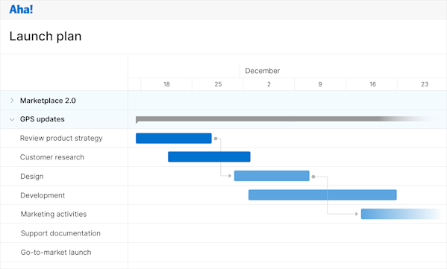Click the 16 week column header
This screenshot has height=269, width=447.
pyautogui.click(x=372, y=84)
